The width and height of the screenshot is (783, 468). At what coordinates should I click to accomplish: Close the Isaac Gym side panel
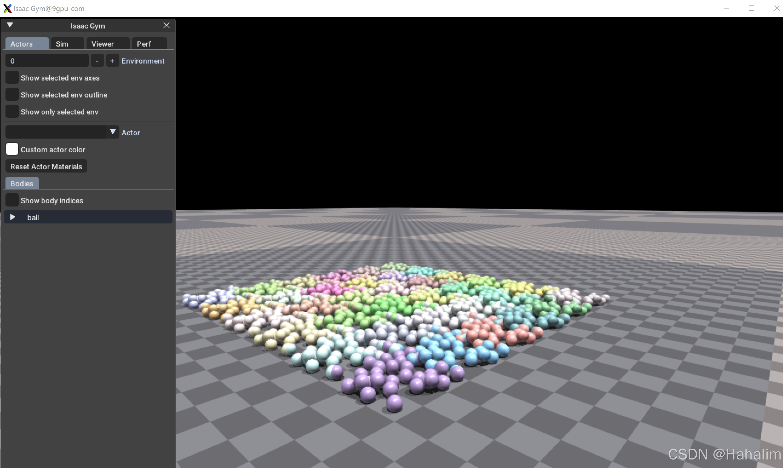167,25
